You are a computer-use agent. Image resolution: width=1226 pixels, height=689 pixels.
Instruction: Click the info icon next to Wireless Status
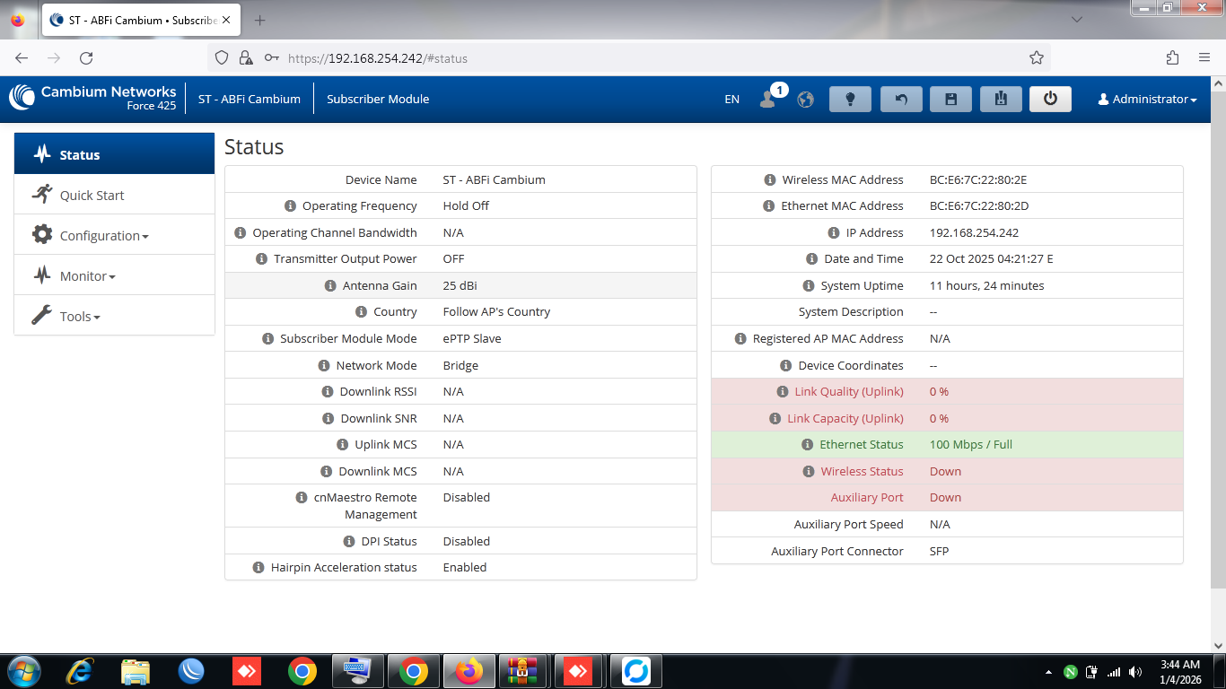808,471
